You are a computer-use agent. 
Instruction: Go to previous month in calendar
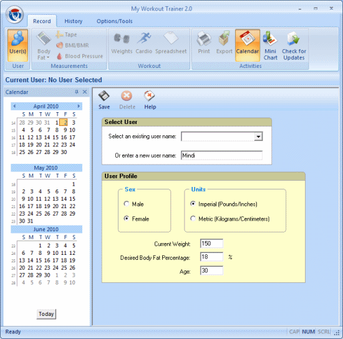[x=14, y=106]
